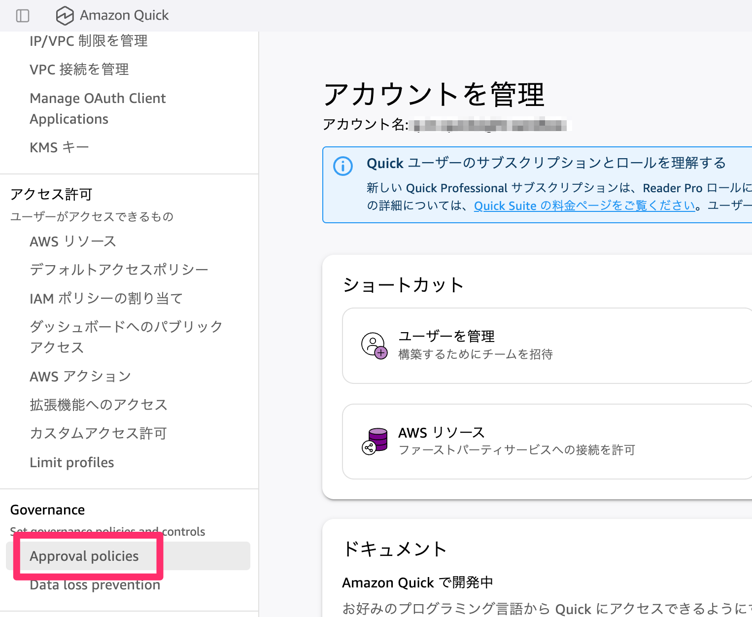Image resolution: width=752 pixels, height=617 pixels.
Task: Open 拡張機能へのアクセス
Action: [99, 405]
